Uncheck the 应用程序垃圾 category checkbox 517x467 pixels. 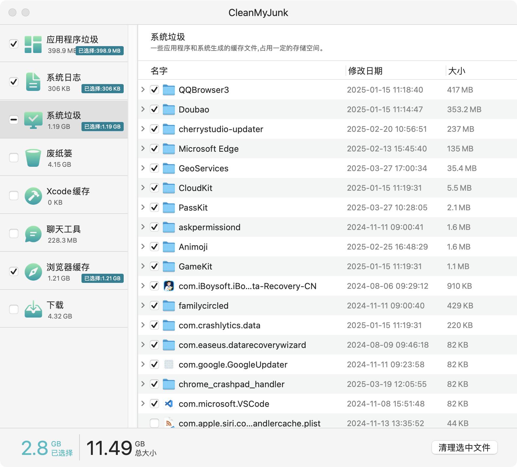[14, 44]
